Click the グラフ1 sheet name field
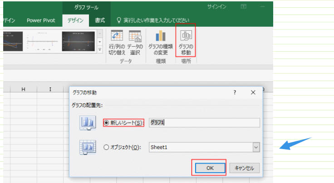The image size is (334, 183). click(x=204, y=123)
